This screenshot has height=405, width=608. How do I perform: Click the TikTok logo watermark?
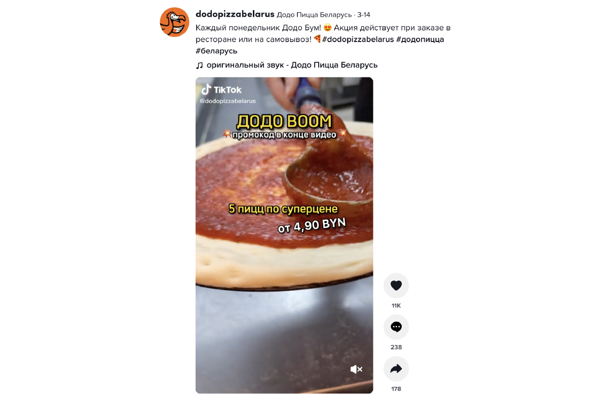point(221,90)
